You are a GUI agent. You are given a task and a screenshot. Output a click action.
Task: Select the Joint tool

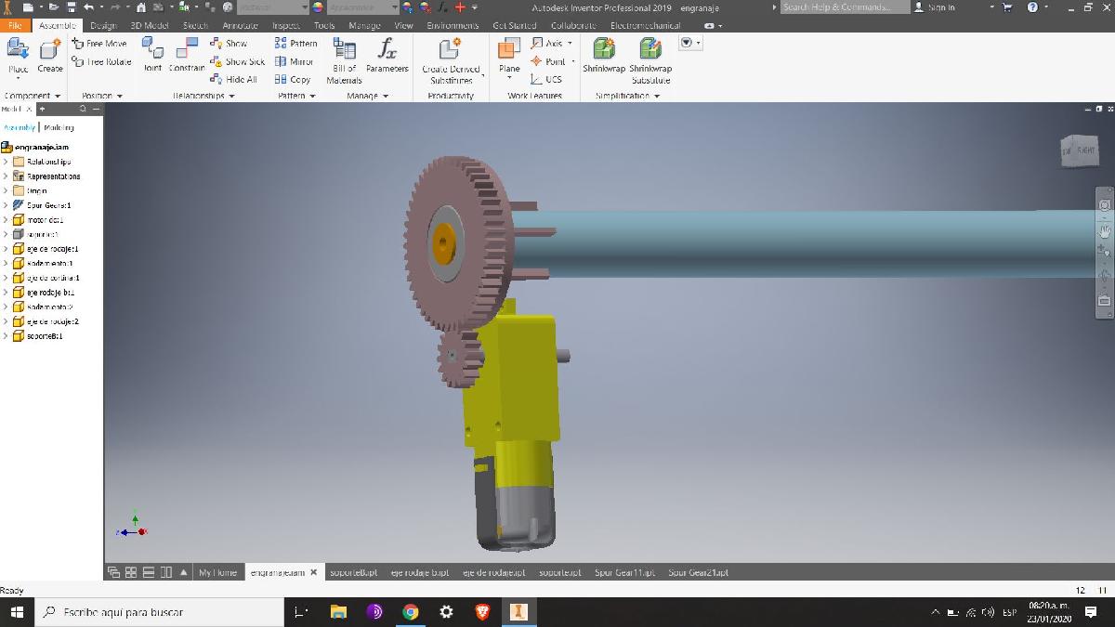[x=152, y=55]
